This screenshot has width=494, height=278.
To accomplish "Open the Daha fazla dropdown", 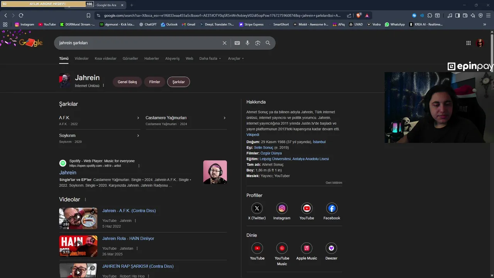I will point(210,59).
